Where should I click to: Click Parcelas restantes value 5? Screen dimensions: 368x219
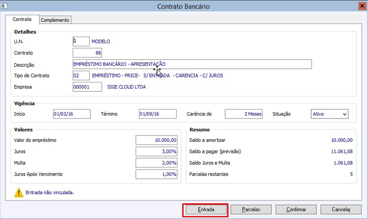pos(351,174)
